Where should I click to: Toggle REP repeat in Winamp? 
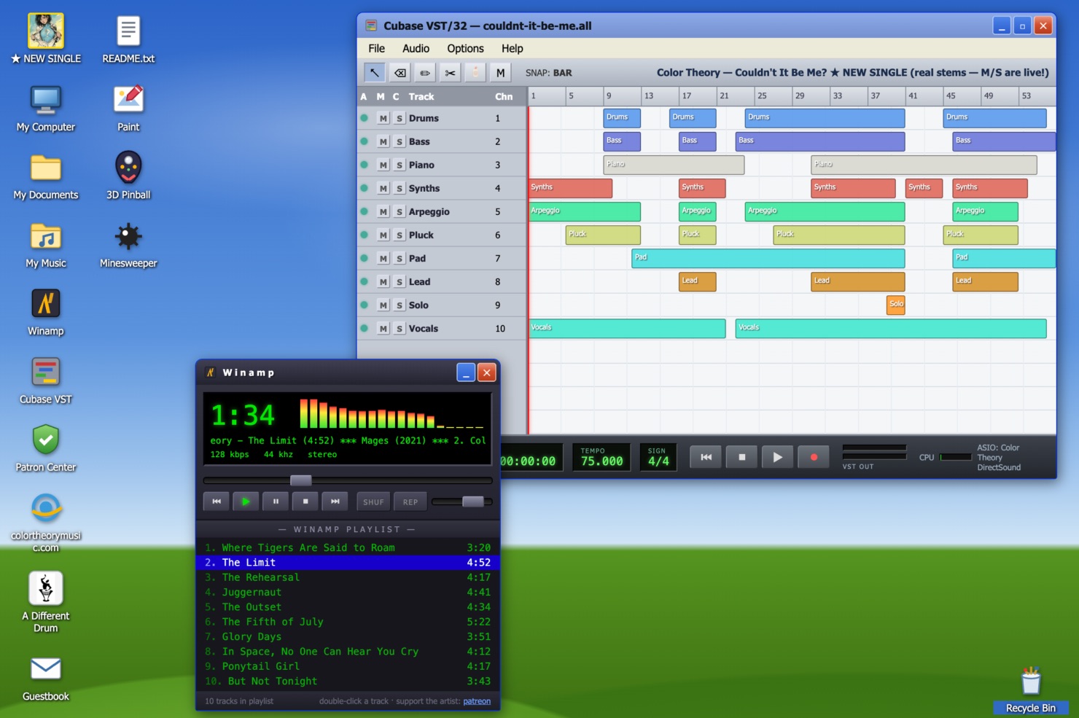tap(410, 502)
